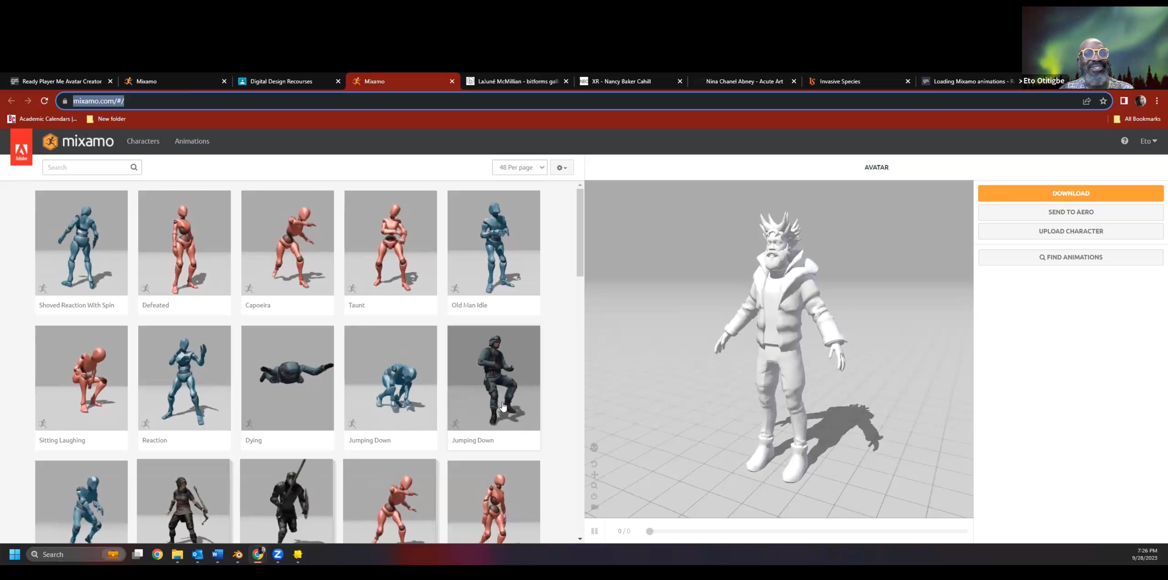Click the Adobe logo icon
The width and height of the screenshot is (1168, 580).
click(x=21, y=147)
